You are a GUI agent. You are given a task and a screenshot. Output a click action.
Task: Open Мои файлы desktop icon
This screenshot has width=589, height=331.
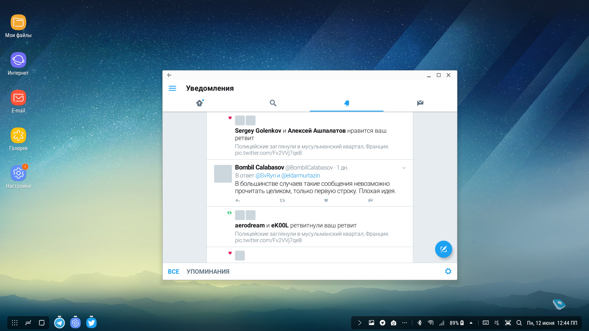click(x=18, y=26)
